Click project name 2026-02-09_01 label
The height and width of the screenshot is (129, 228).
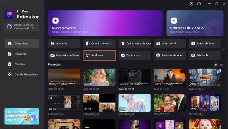(x=196, y=114)
